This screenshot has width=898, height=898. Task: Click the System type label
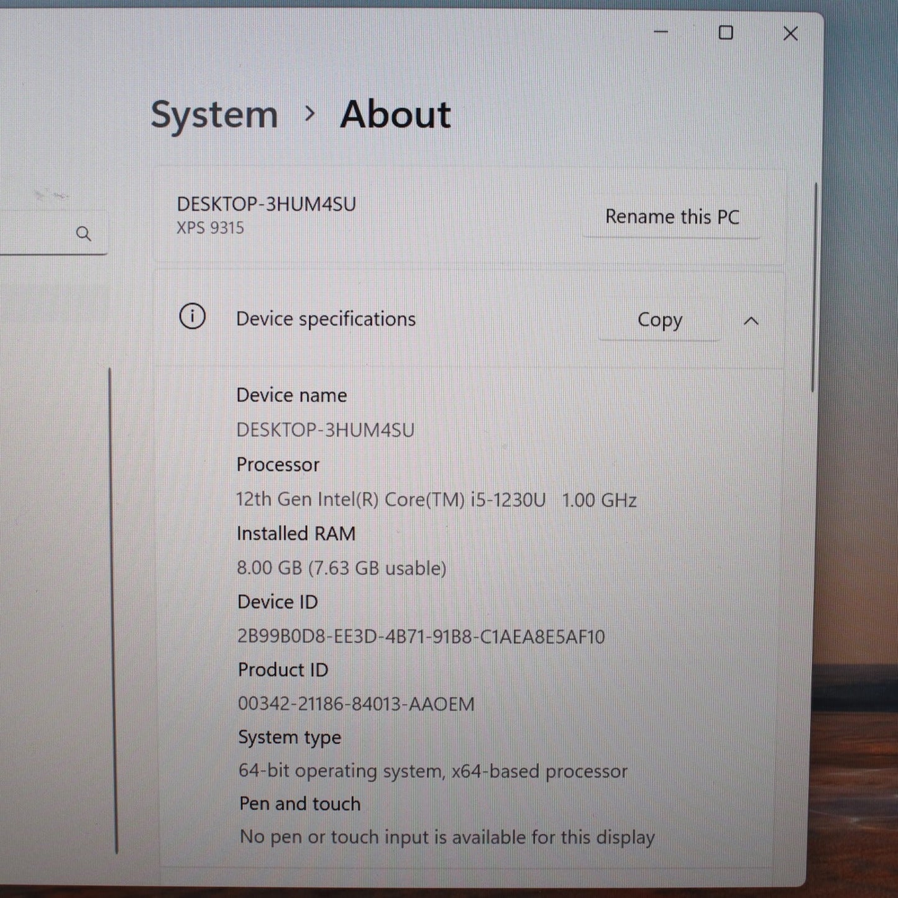(x=290, y=738)
